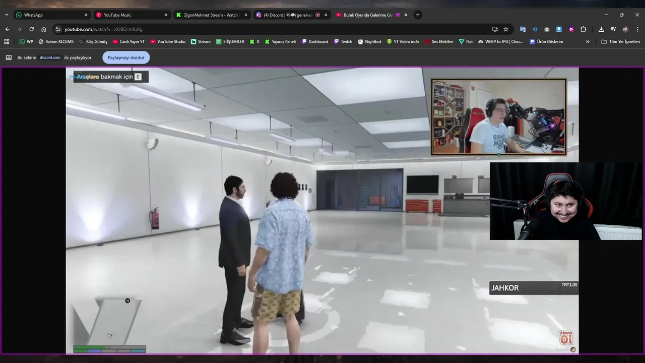Open the Chrome profile avatar

[625, 29]
